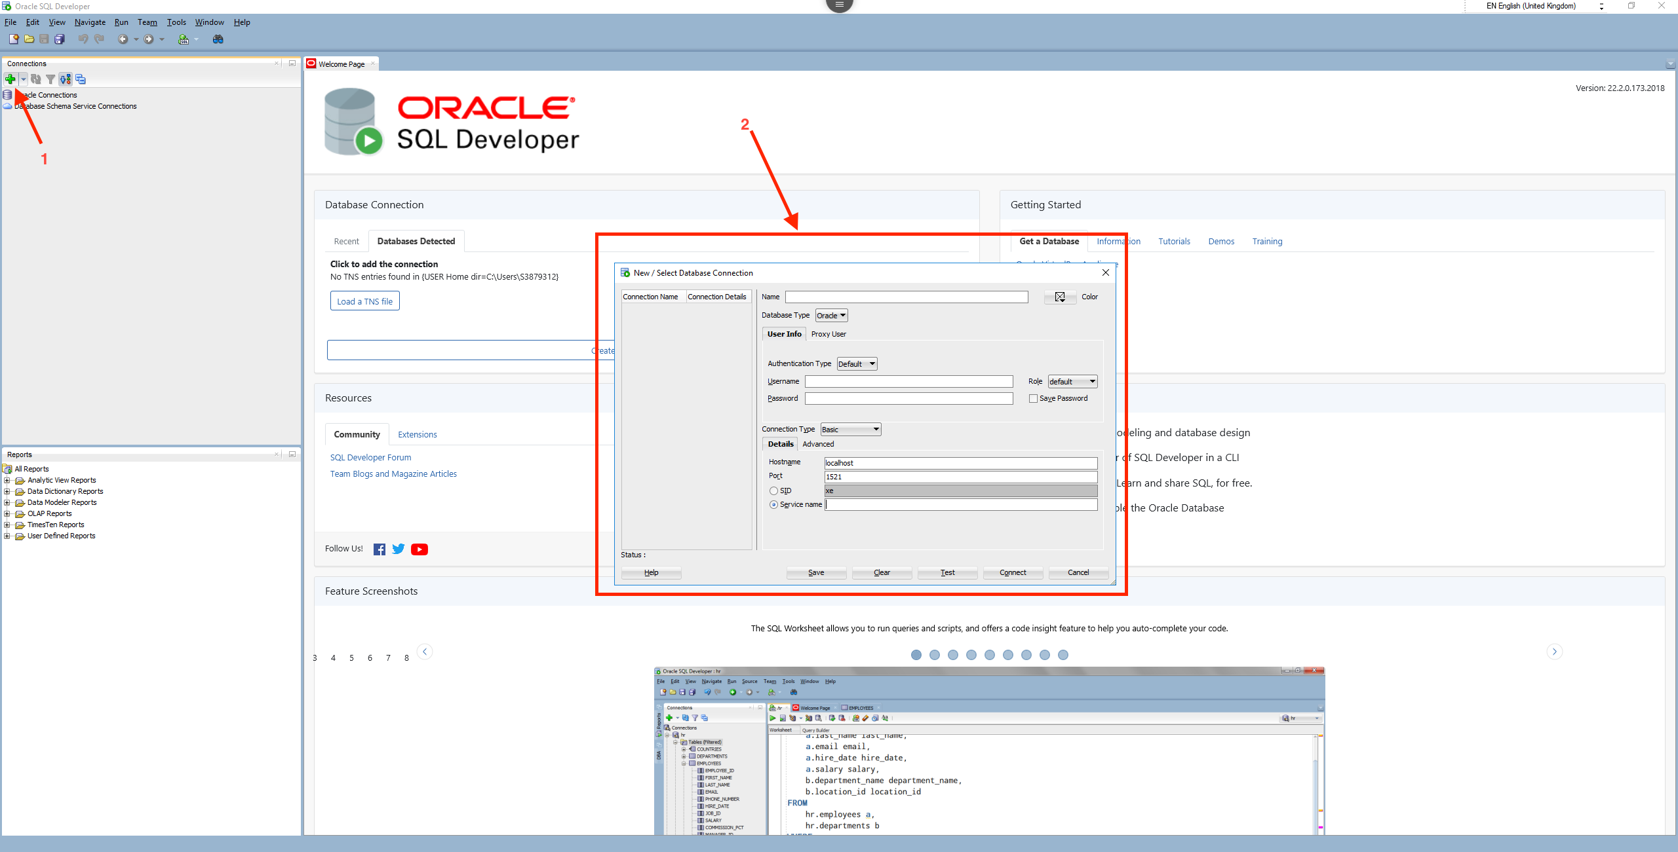This screenshot has width=1678, height=852.
Task: Open the Connection Type dropdown
Action: [850, 430]
